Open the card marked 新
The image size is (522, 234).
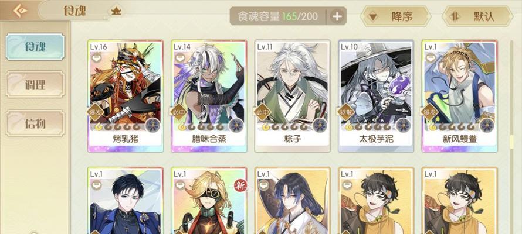[209, 201]
